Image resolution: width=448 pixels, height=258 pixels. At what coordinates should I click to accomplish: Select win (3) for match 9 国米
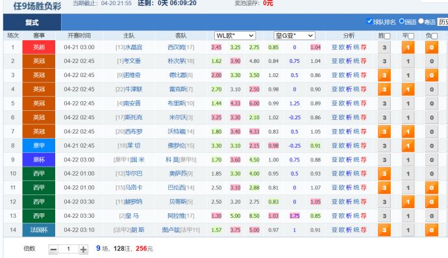click(x=384, y=160)
